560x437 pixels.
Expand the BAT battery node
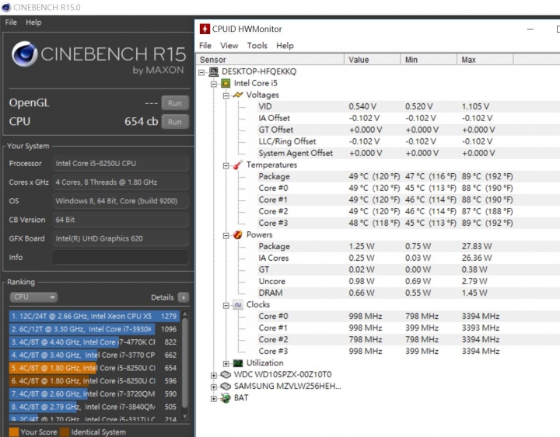click(214, 398)
